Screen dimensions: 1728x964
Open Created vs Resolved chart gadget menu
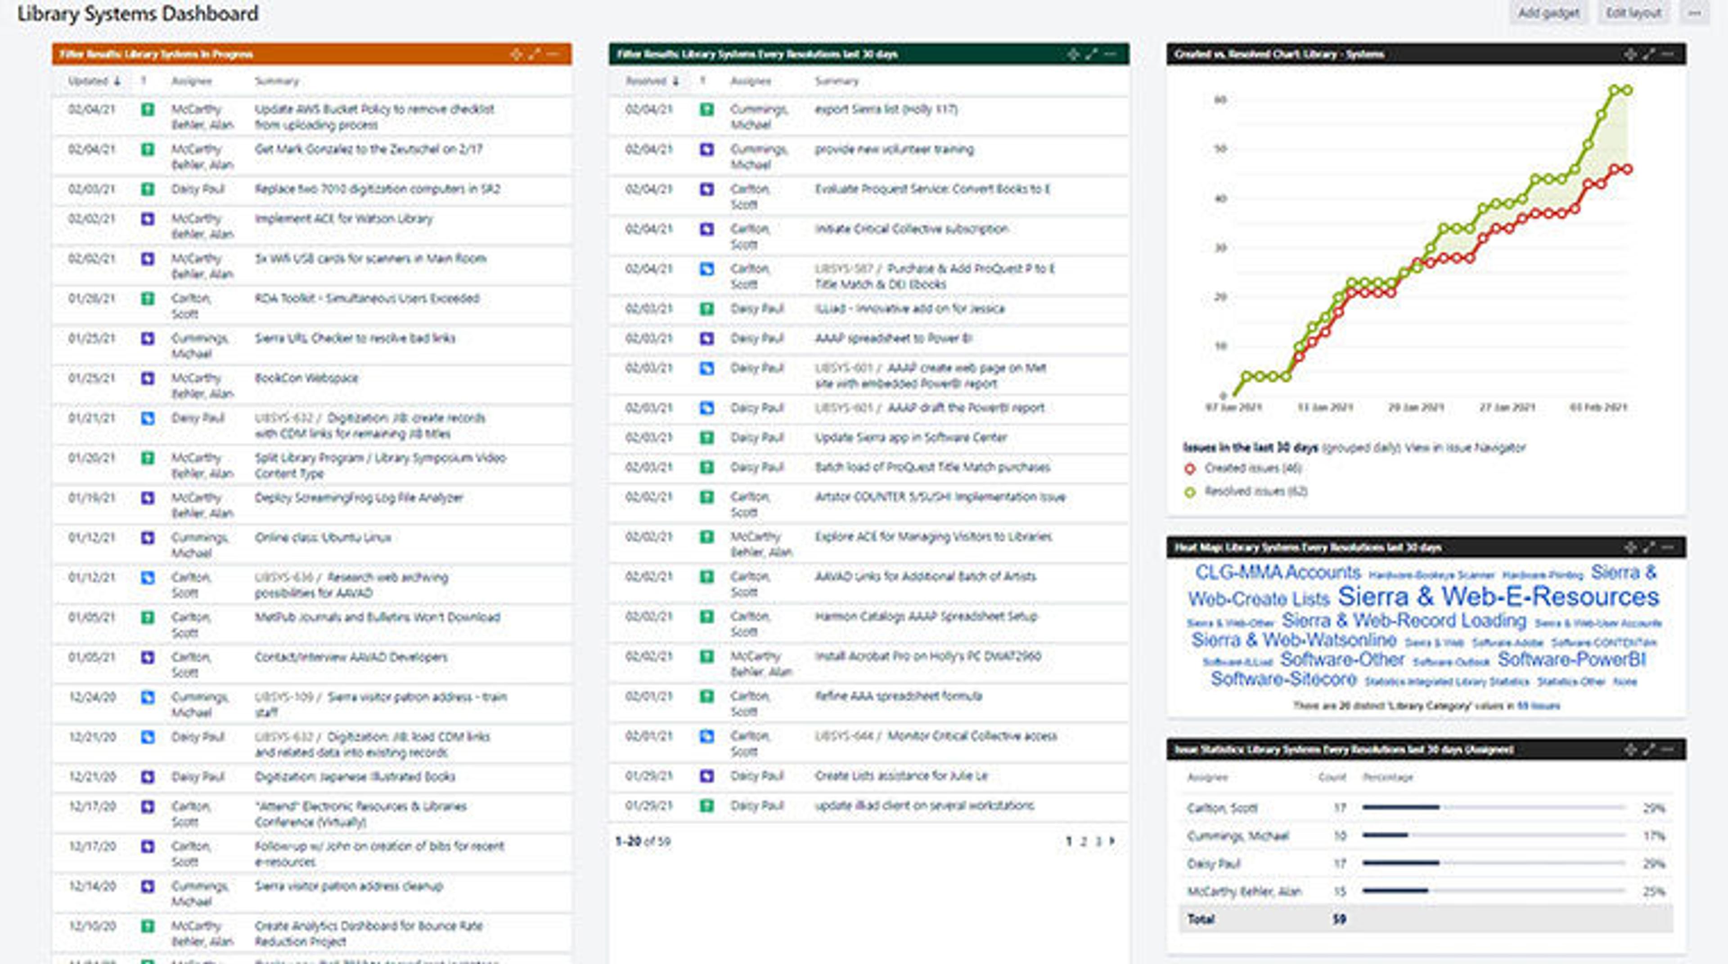[x=1668, y=54]
